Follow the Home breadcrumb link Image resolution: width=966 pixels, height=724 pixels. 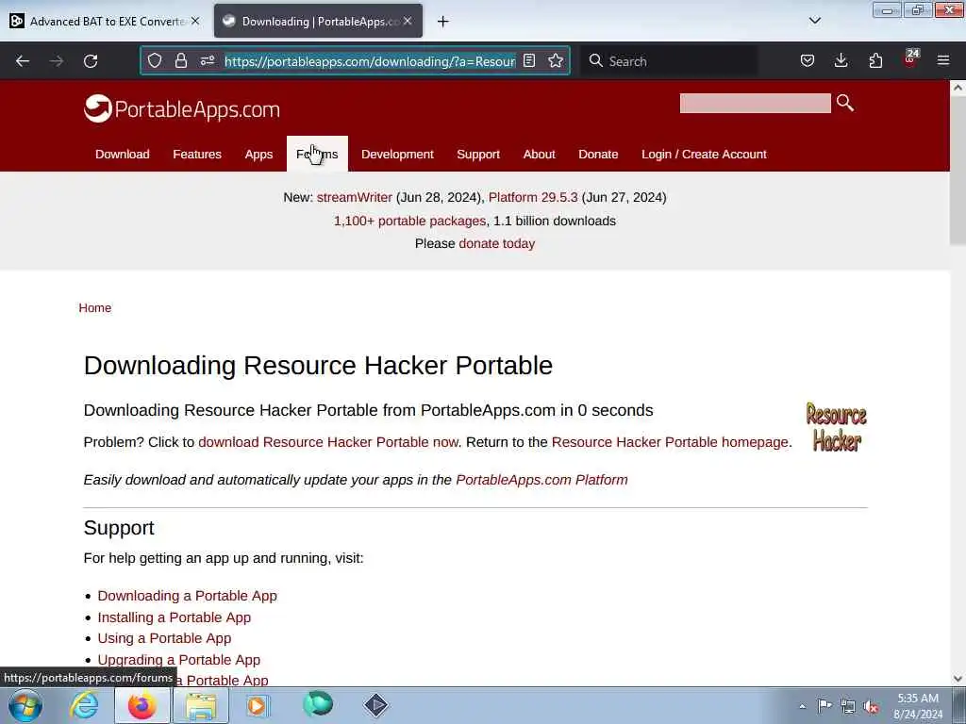95,308
